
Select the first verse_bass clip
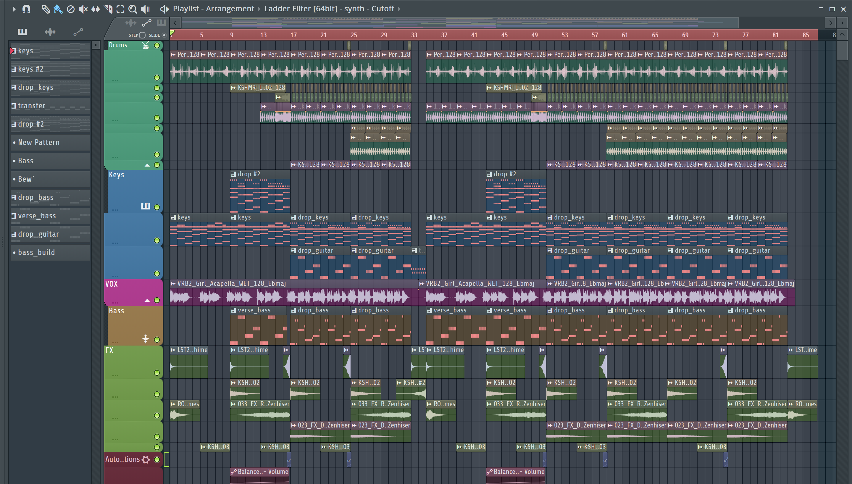click(258, 326)
